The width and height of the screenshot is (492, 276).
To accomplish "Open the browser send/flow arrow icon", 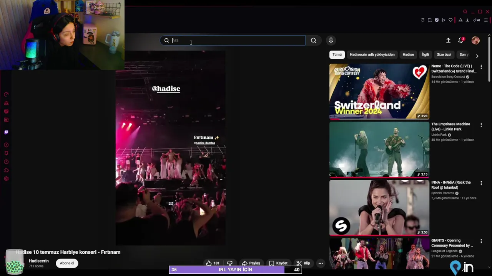I will (444, 20).
